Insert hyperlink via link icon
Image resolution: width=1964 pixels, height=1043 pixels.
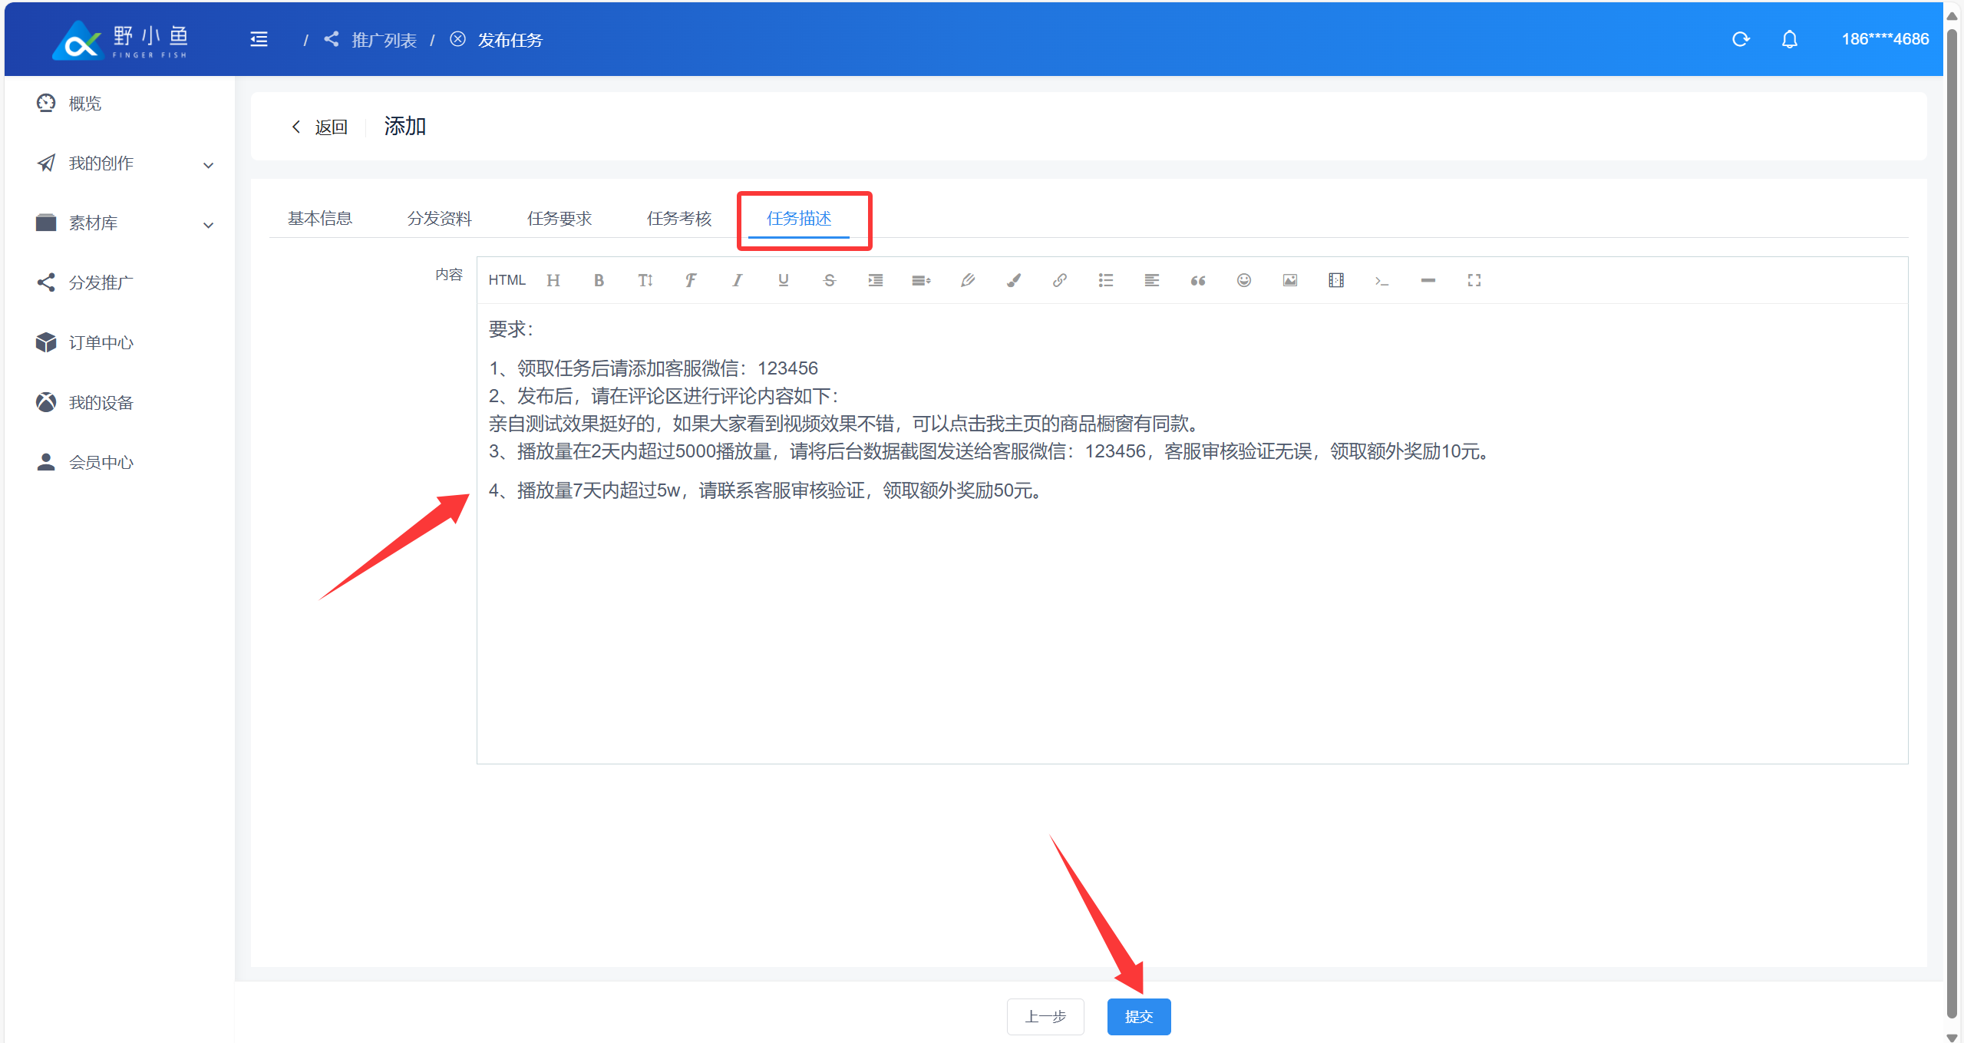1059,280
